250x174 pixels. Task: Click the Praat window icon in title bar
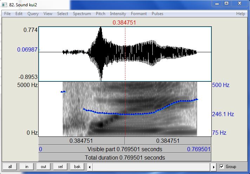4,5
